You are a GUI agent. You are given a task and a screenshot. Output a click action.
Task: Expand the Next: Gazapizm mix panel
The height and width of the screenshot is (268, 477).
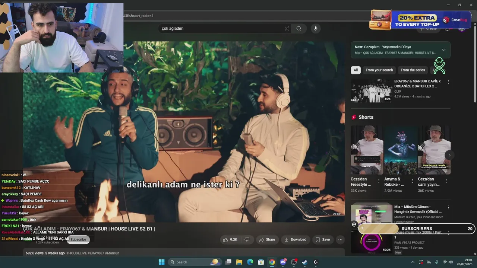(x=443, y=50)
